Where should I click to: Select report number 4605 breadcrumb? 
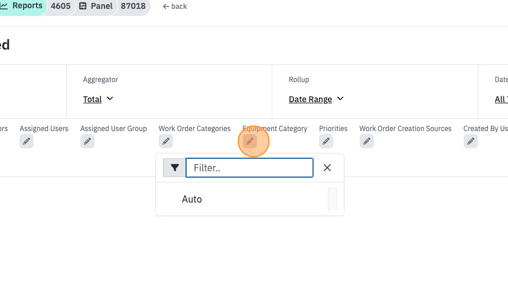click(61, 6)
